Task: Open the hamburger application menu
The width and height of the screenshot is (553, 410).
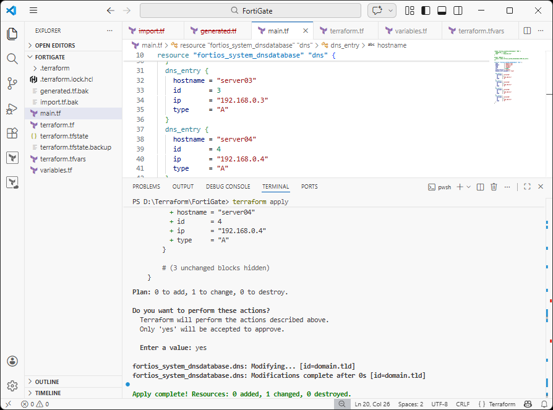Action: point(33,11)
